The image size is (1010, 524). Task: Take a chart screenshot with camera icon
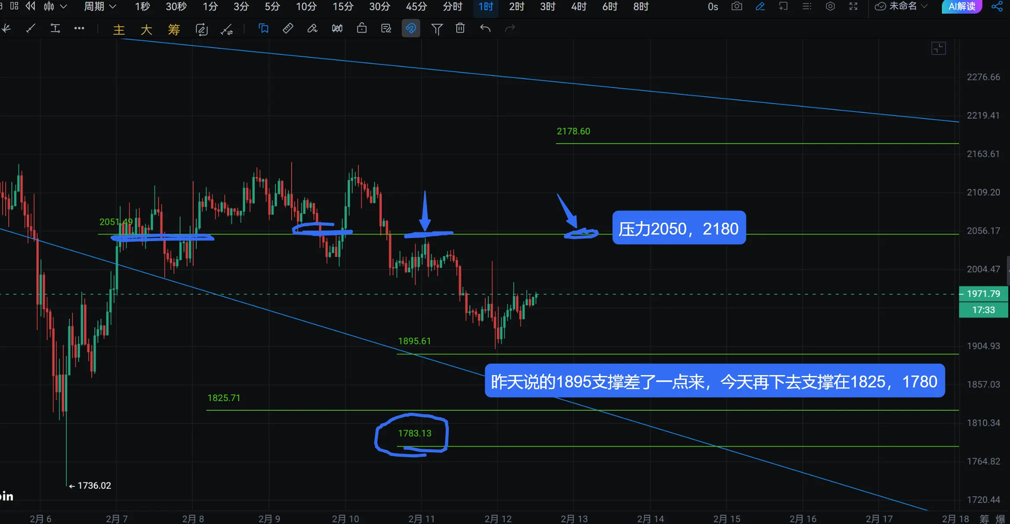coord(737,6)
